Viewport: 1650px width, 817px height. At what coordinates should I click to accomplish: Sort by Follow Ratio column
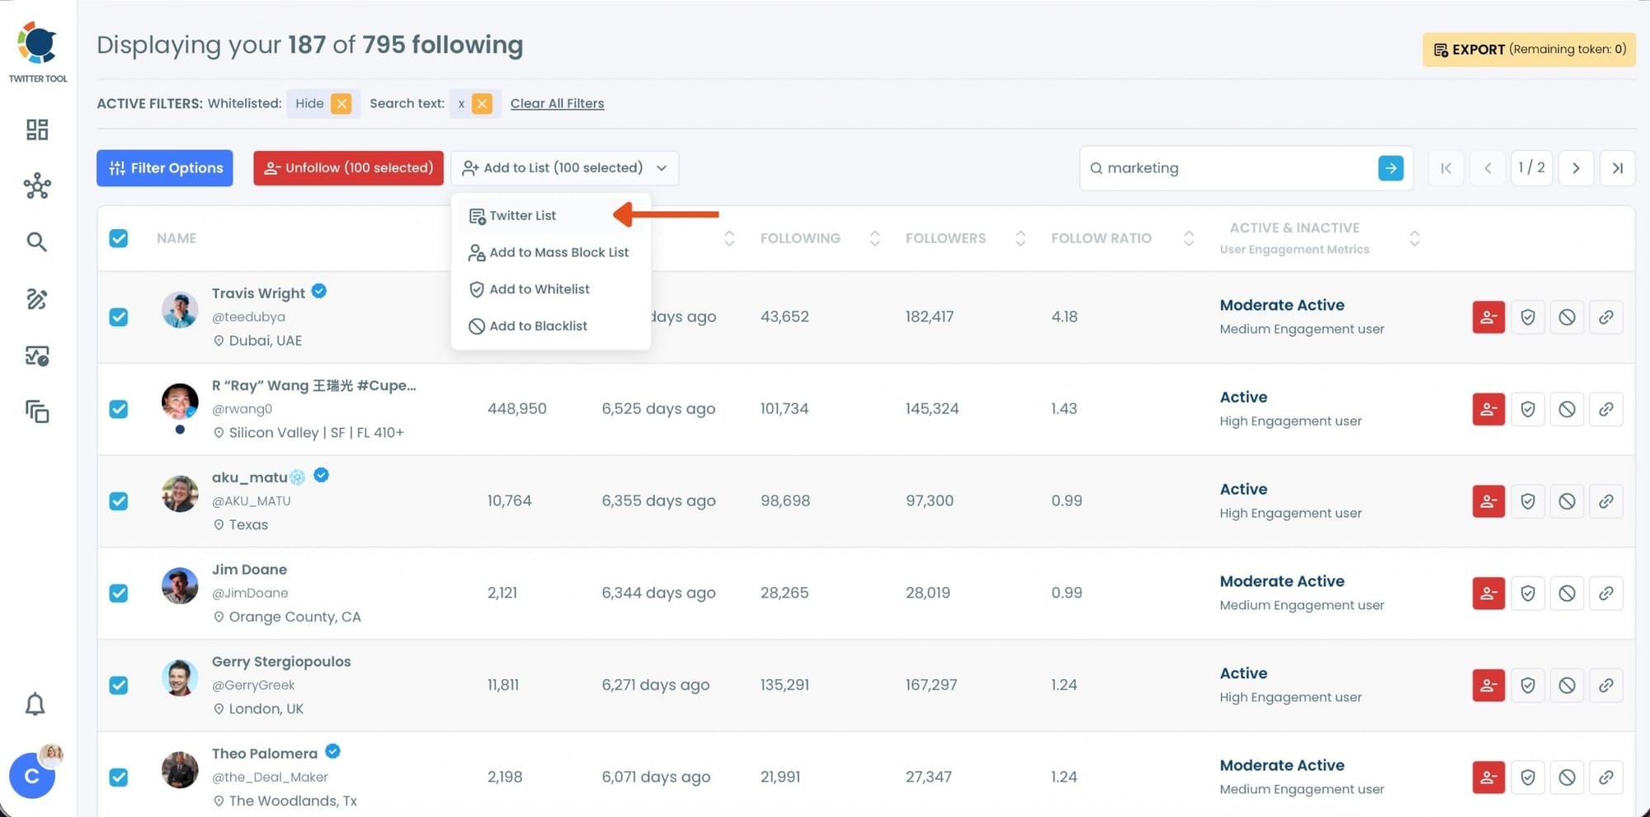1188,237
